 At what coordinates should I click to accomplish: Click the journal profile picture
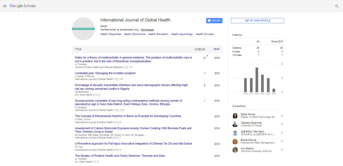pos(83,29)
